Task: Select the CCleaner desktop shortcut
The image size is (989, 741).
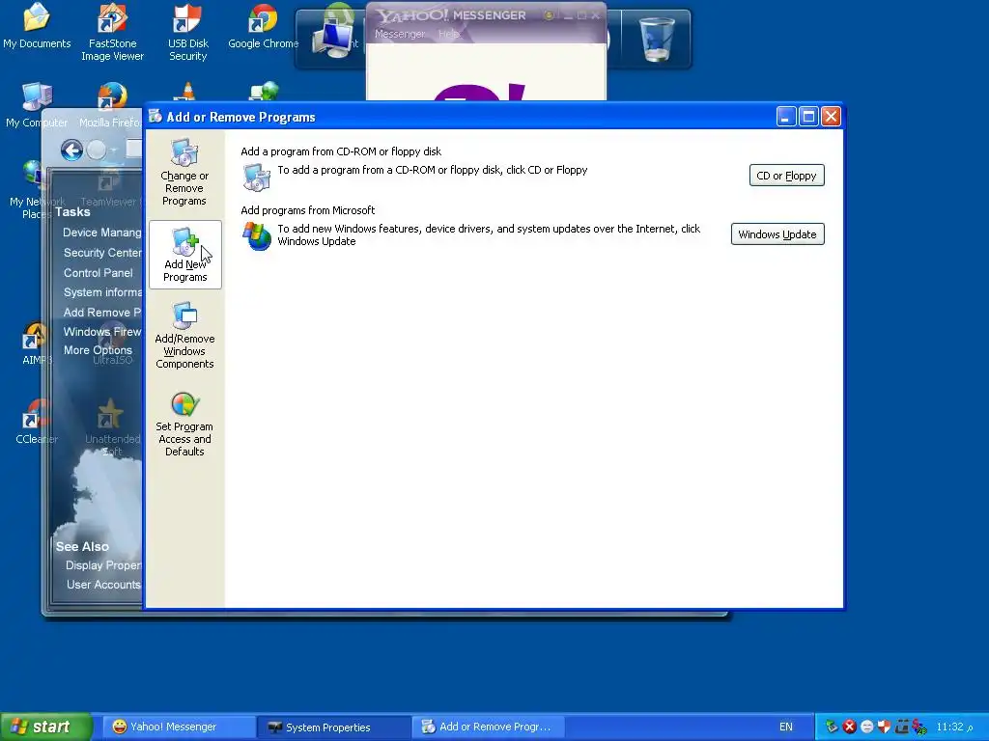Action: pos(36,421)
